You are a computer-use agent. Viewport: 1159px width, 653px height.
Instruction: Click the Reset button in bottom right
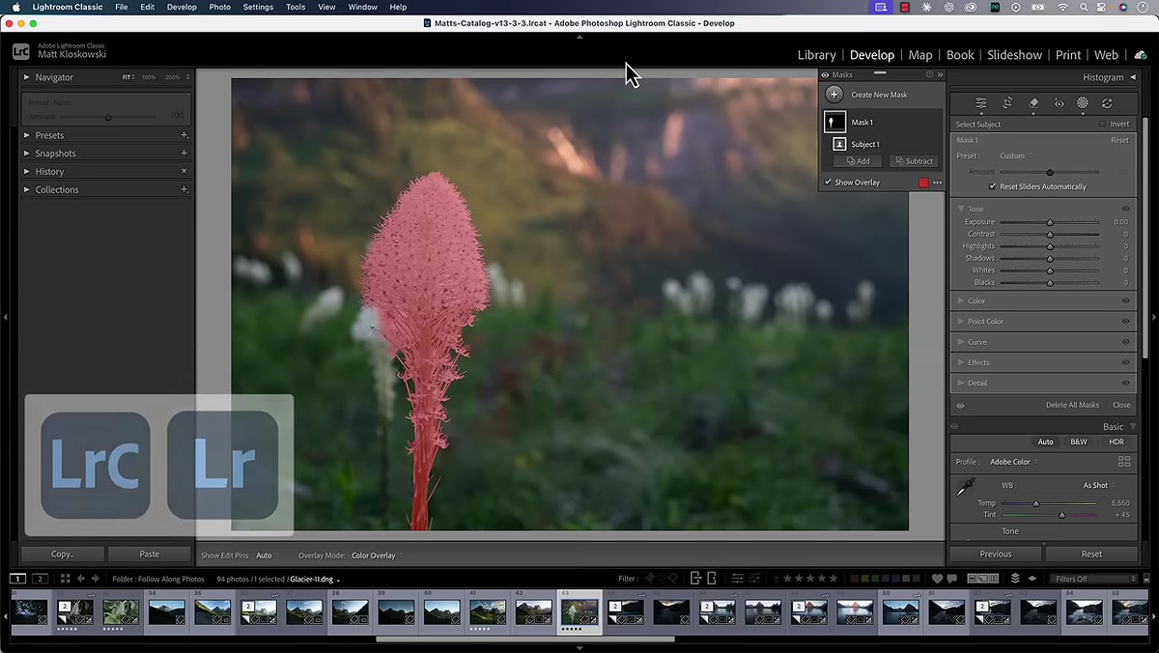point(1091,554)
